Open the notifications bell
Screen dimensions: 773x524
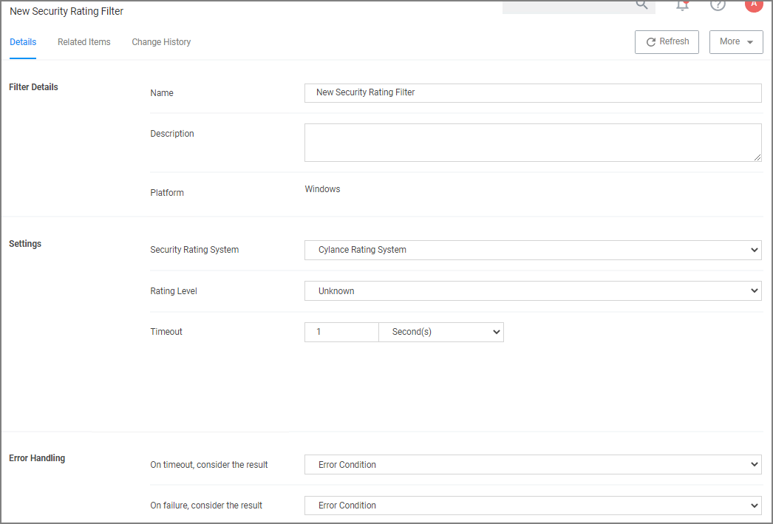(683, 5)
